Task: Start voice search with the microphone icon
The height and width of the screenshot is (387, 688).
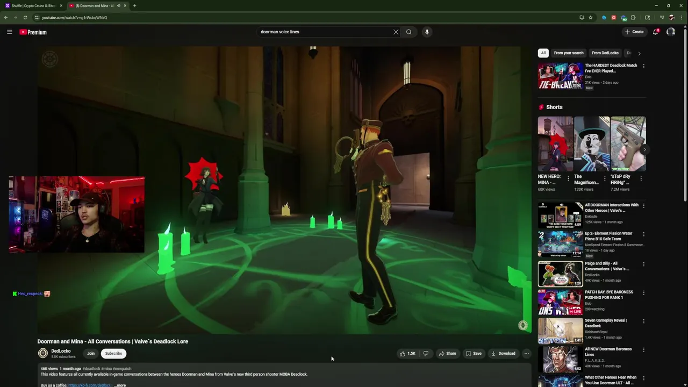Action: (427, 32)
